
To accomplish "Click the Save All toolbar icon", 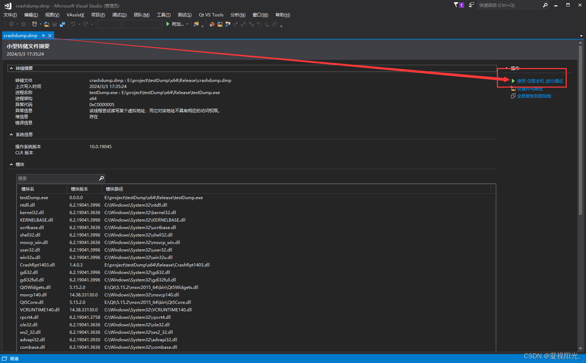I will (x=62, y=24).
